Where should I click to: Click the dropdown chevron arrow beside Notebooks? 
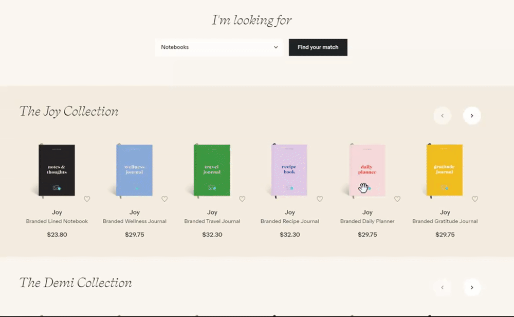[x=276, y=47]
